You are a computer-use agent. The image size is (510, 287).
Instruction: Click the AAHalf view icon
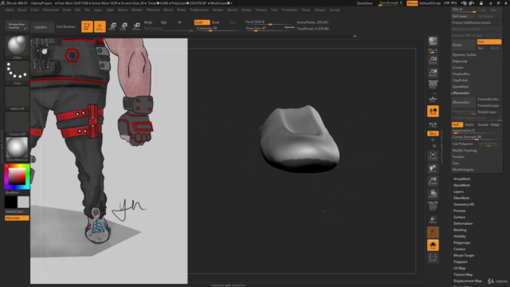[433, 73]
